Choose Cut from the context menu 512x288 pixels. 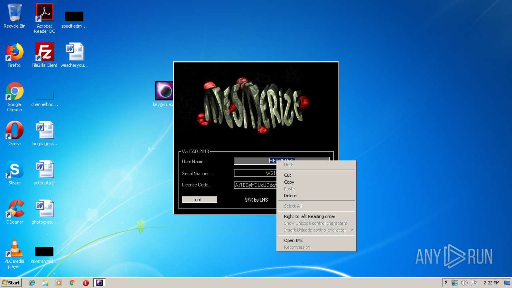click(316, 175)
